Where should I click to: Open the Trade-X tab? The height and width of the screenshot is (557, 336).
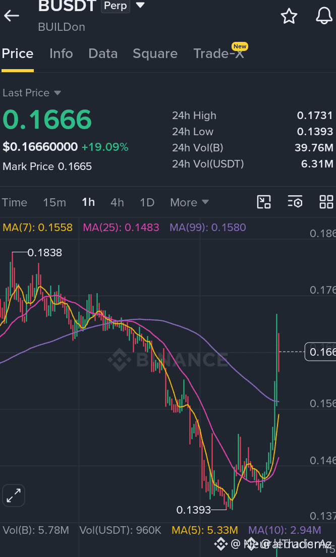(219, 53)
